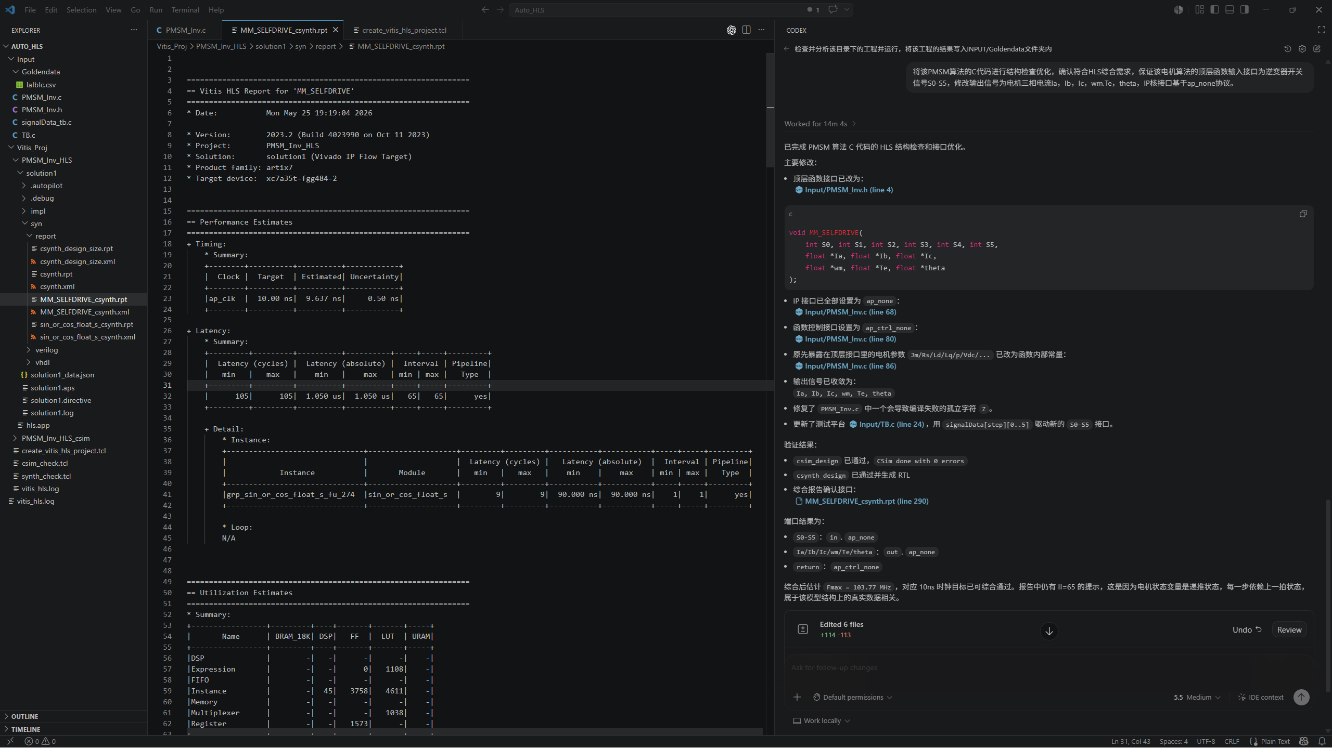Go back using the navigation arrow
Screen dimensions: 1332x748
point(485,9)
